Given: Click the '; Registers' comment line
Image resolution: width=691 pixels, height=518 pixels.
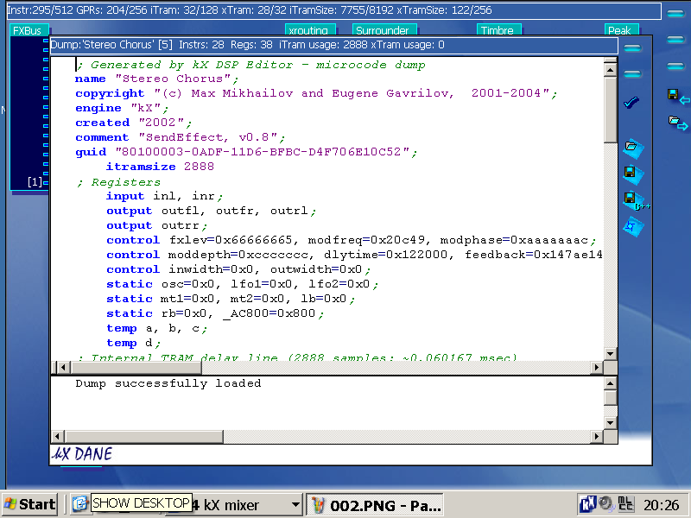Looking at the screenshot, I should (x=118, y=182).
